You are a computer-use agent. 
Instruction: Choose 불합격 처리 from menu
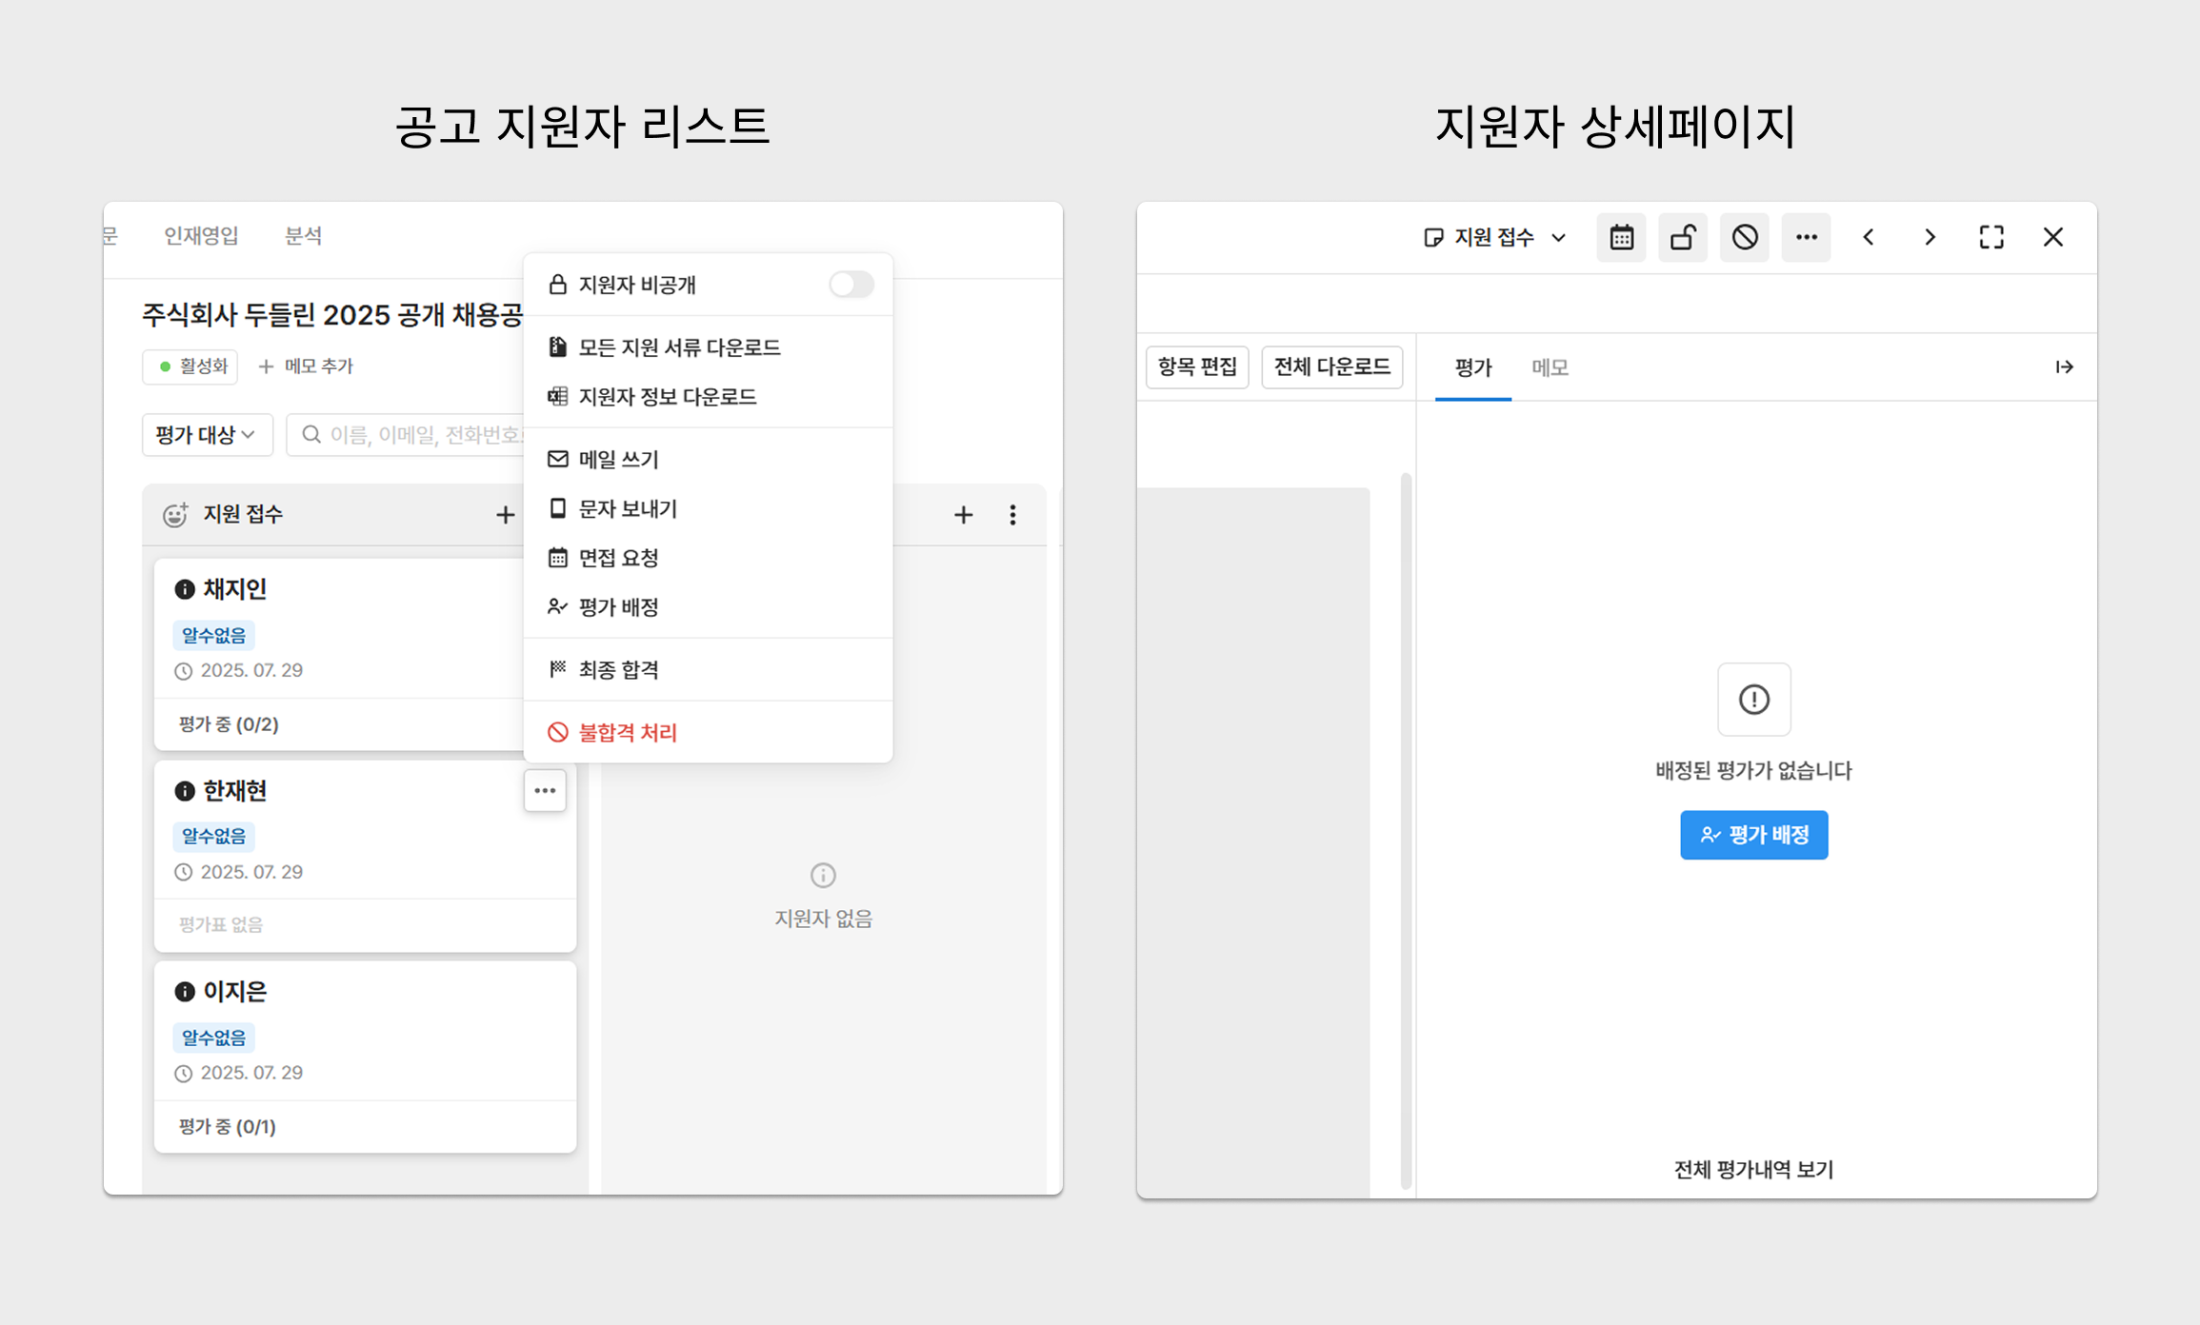(x=628, y=732)
